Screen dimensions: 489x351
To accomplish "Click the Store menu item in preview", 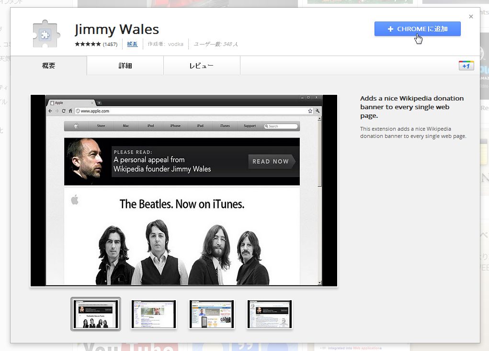I will pos(101,126).
